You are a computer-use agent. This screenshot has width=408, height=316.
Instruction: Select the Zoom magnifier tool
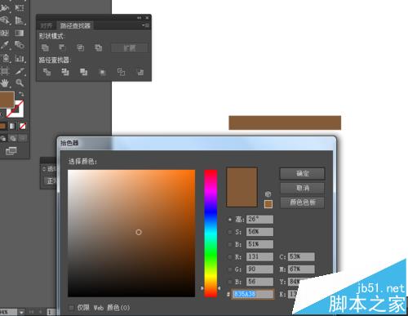coord(20,82)
